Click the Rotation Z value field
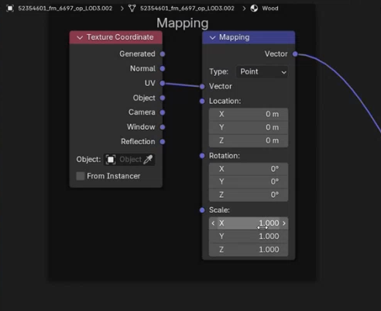The width and height of the screenshot is (381, 311). 249,195
